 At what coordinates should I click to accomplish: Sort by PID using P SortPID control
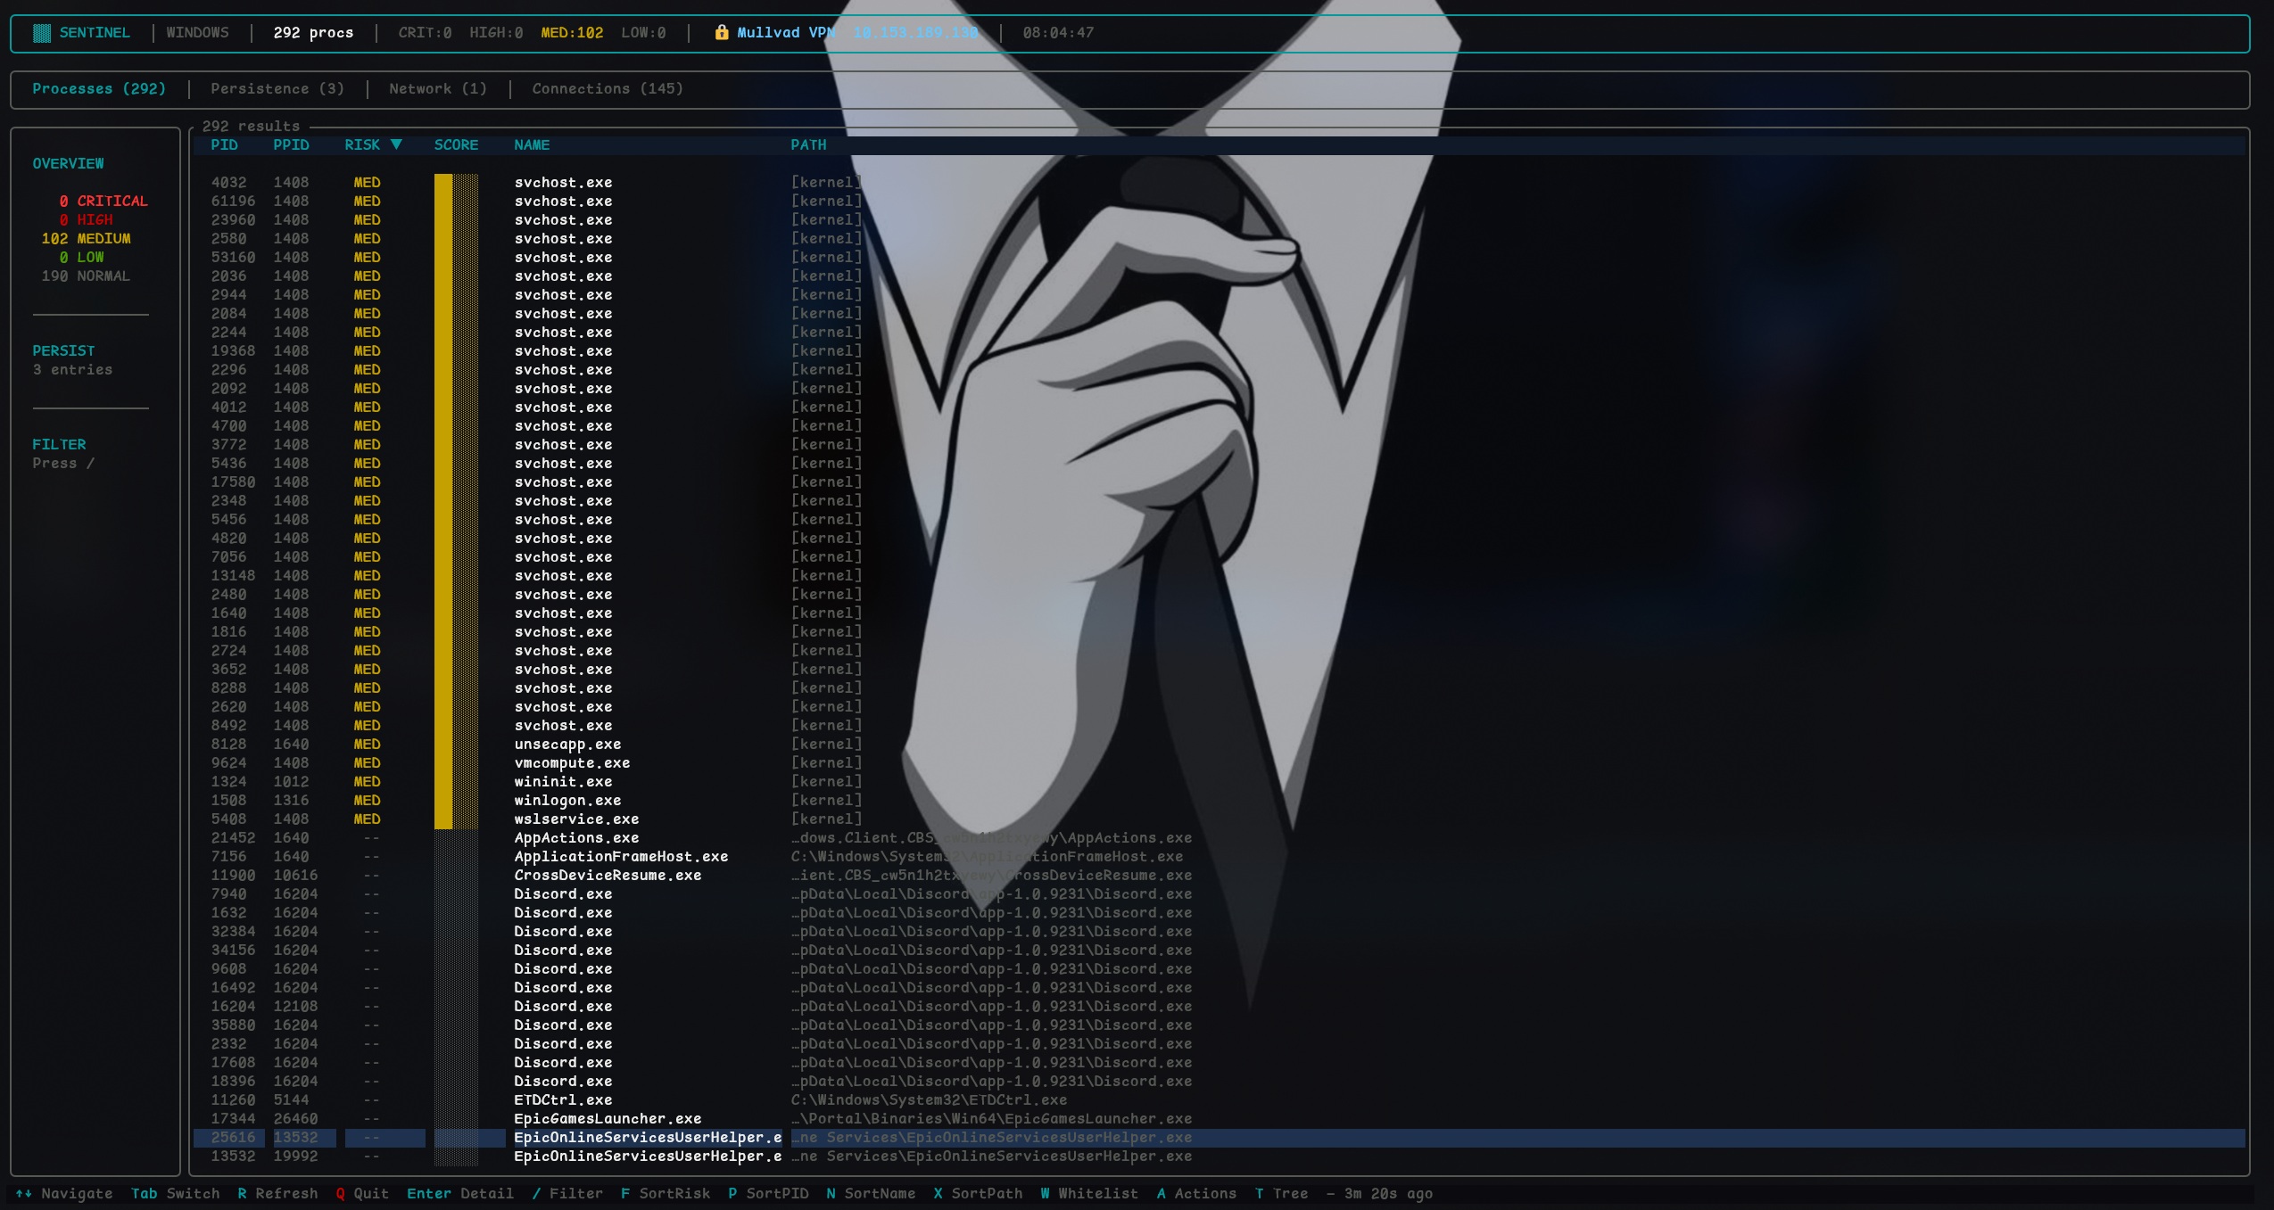pyautogui.click(x=768, y=1193)
